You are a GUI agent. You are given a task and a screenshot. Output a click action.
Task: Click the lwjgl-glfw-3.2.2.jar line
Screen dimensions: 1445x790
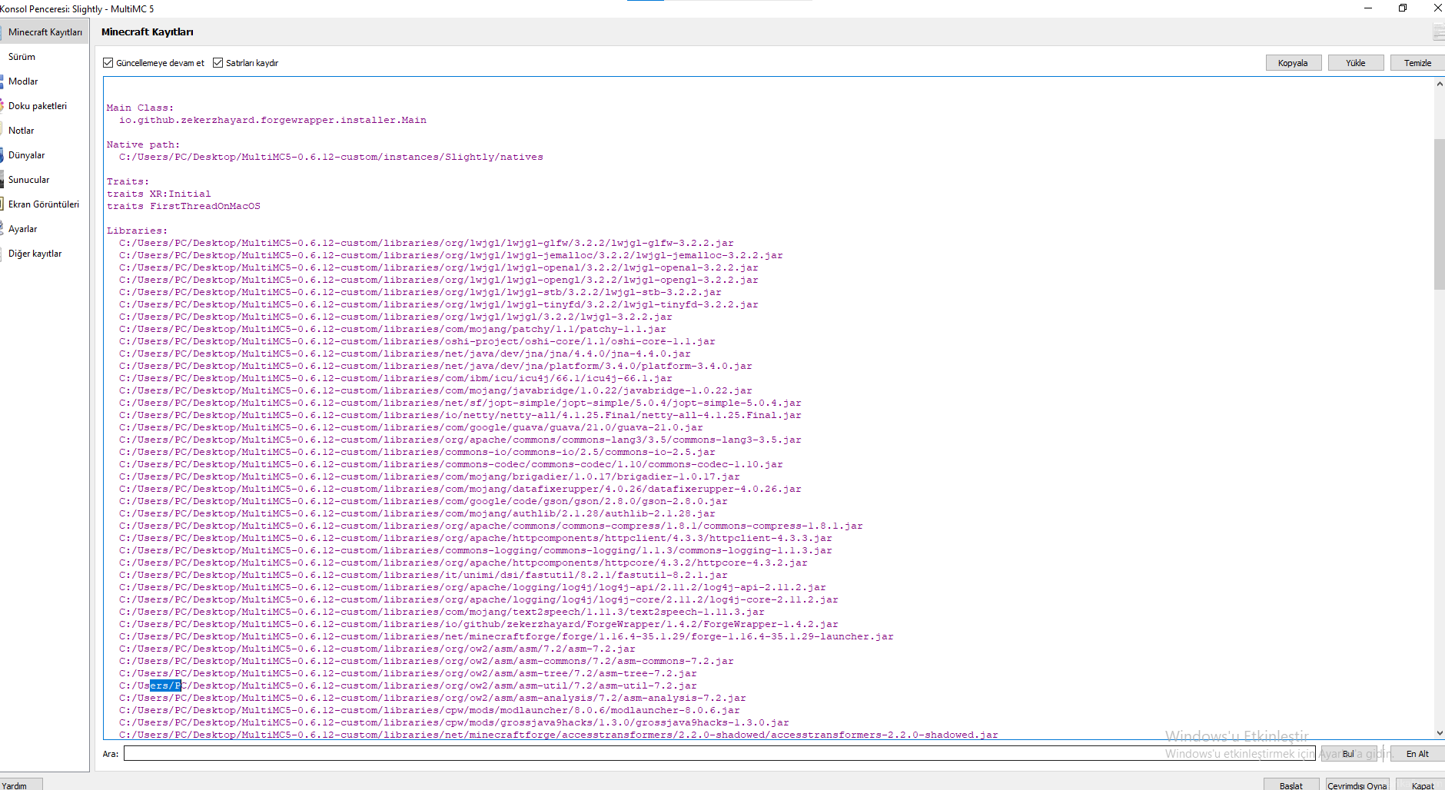coord(426,243)
